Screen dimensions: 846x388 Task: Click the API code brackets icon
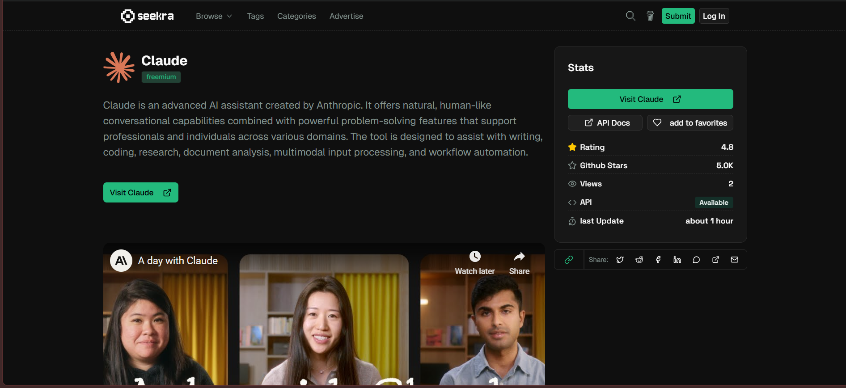pyautogui.click(x=572, y=202)
